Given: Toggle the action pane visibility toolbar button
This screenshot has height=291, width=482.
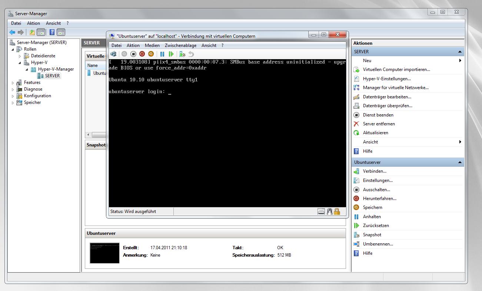Looking at the screenshot, I should coord(61,32).
